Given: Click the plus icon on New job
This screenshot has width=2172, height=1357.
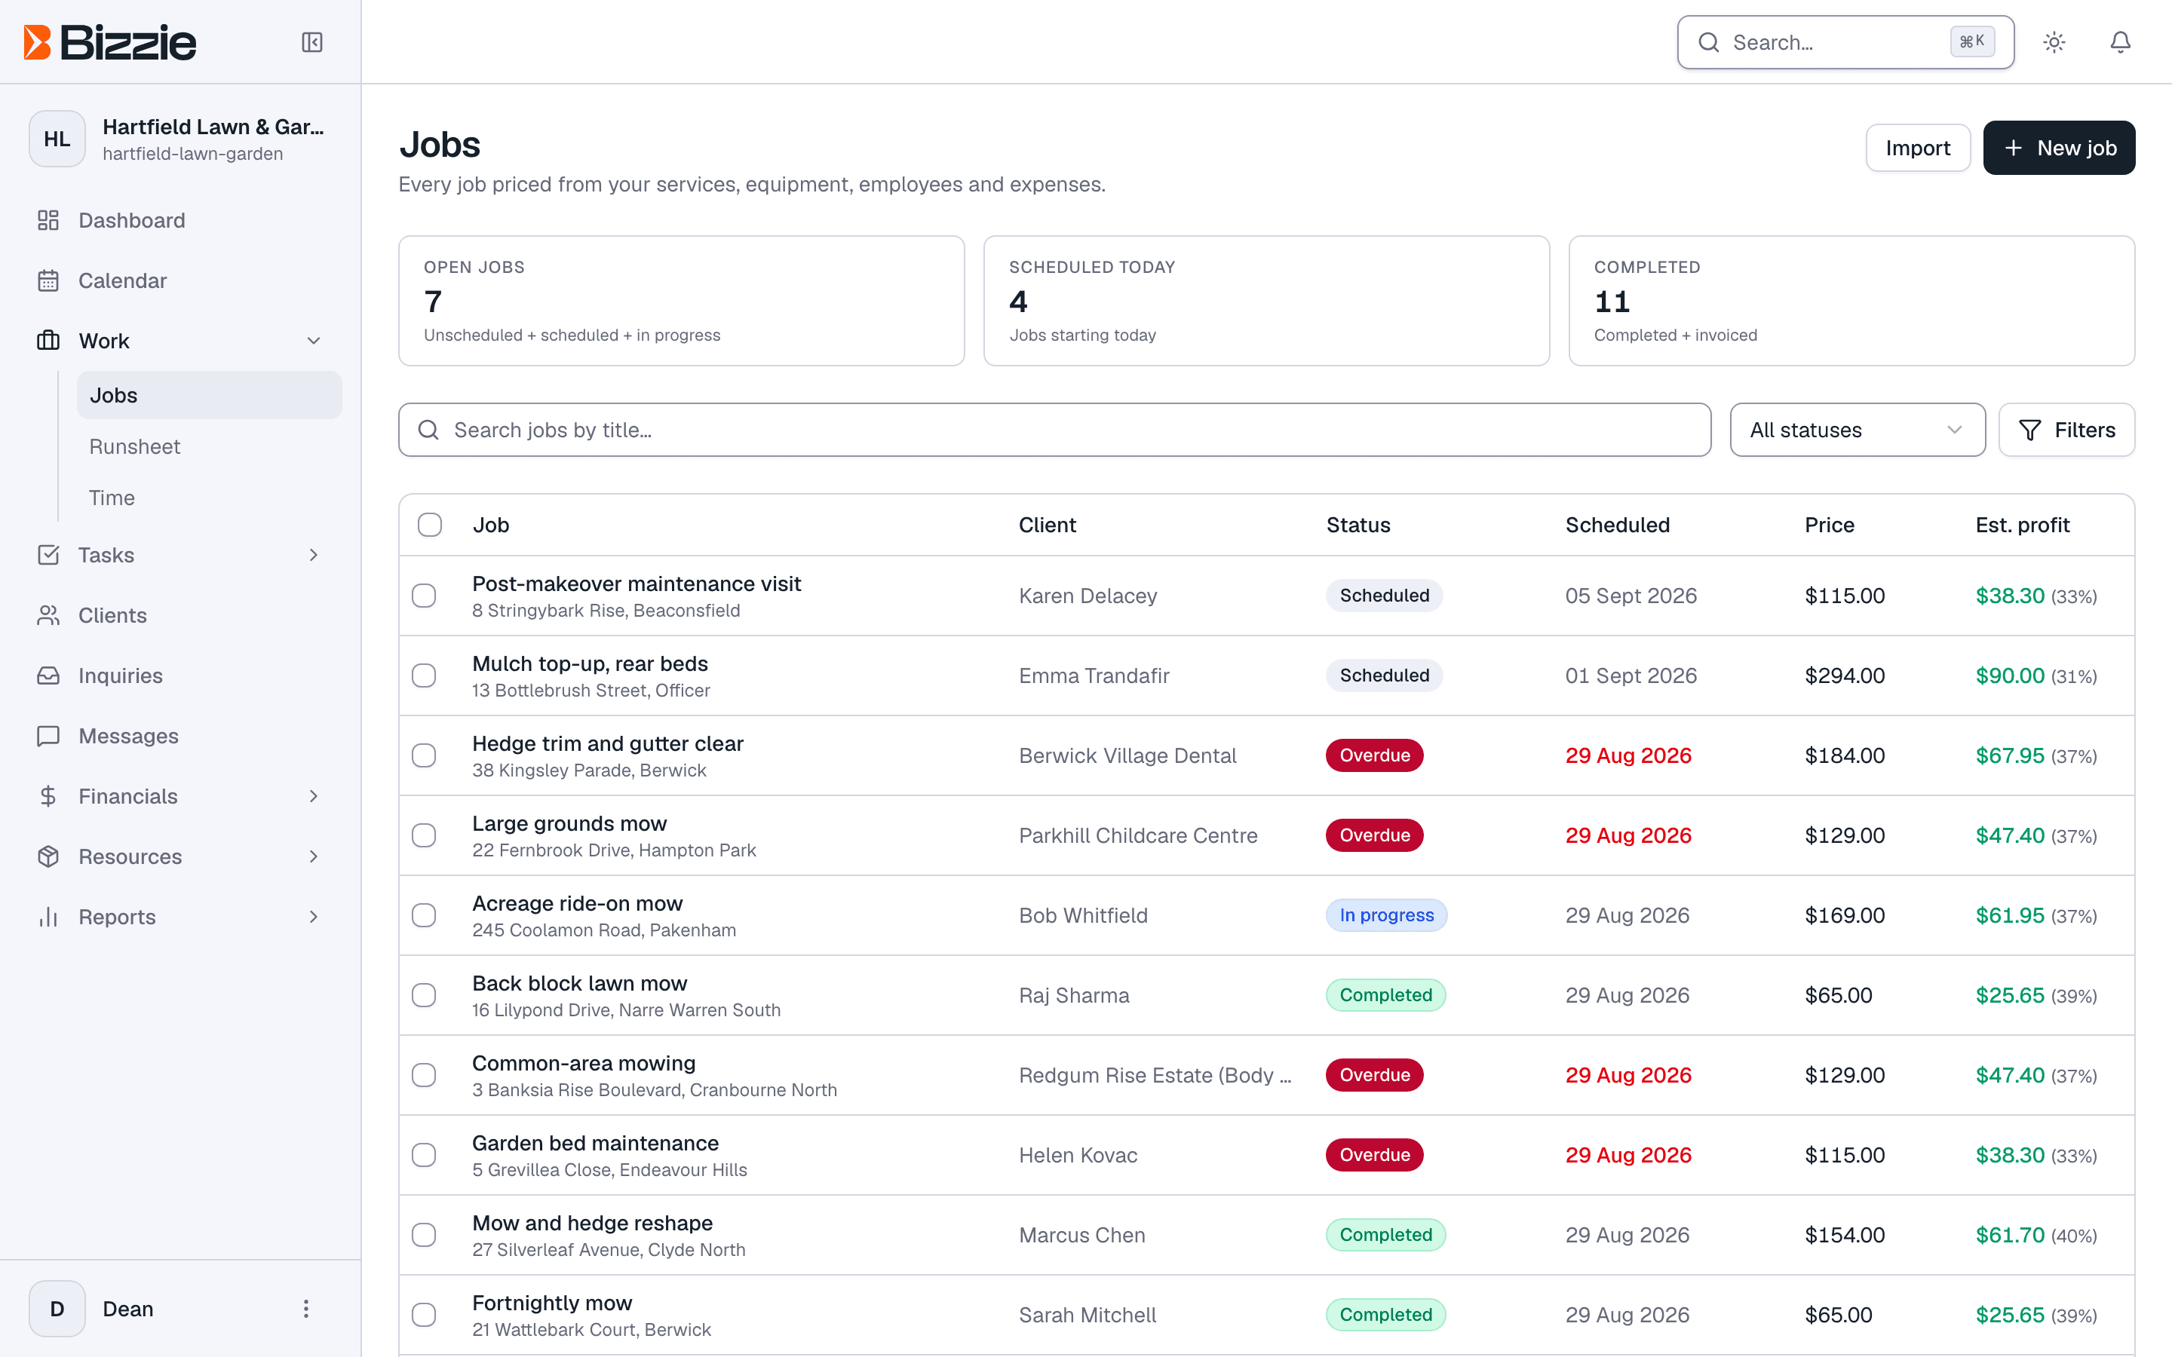Looking at the screenshot, I should (2014, 148).
